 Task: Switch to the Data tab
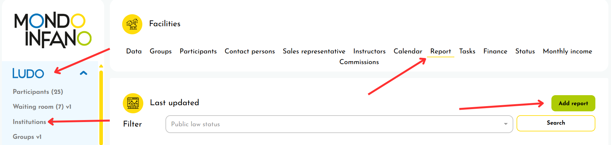pyautogui.click(x=134, y=51)
